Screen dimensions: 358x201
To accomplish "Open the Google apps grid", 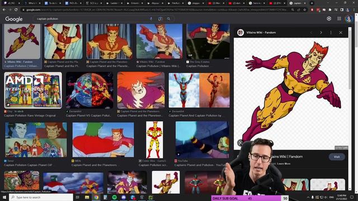I will point(340,18).
